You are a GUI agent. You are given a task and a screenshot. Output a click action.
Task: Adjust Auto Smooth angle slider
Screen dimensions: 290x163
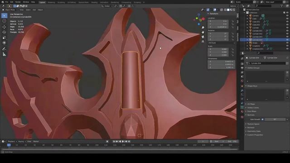[x=275, y=120]
